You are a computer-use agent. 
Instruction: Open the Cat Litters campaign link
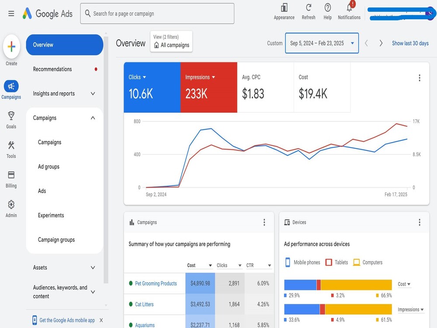(144, 304)
